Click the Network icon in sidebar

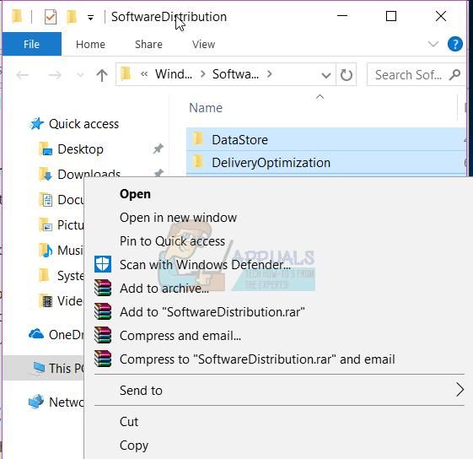36,402
